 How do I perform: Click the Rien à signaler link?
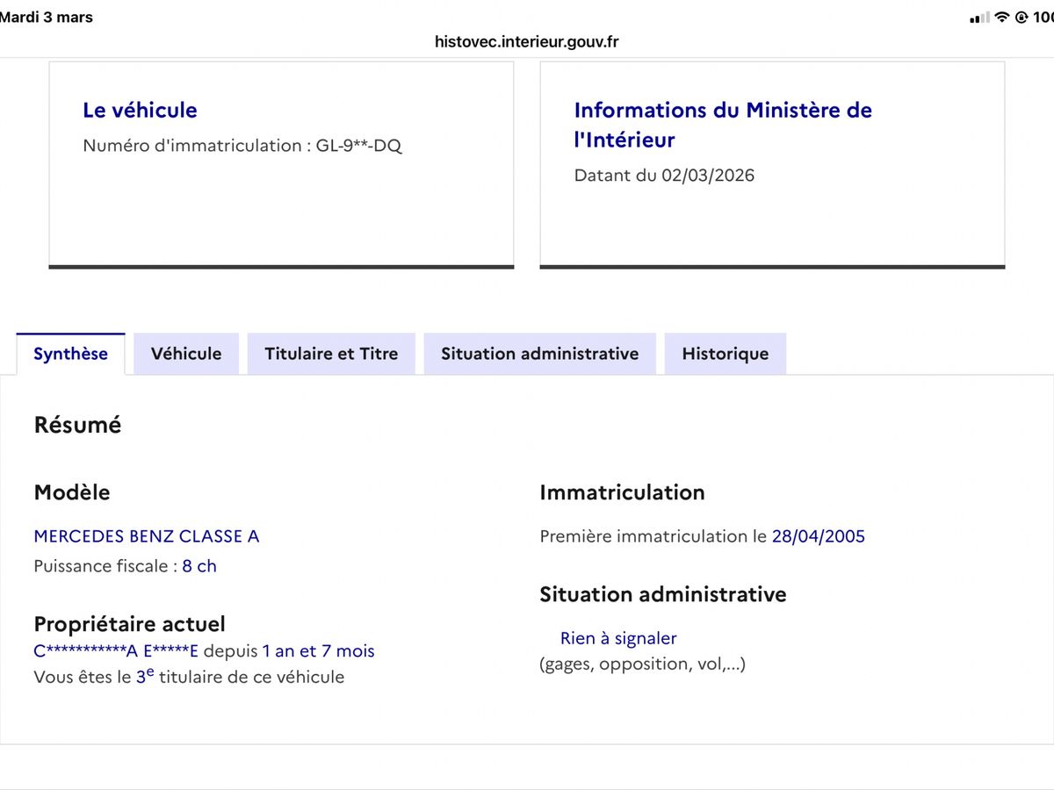[618, 638]
